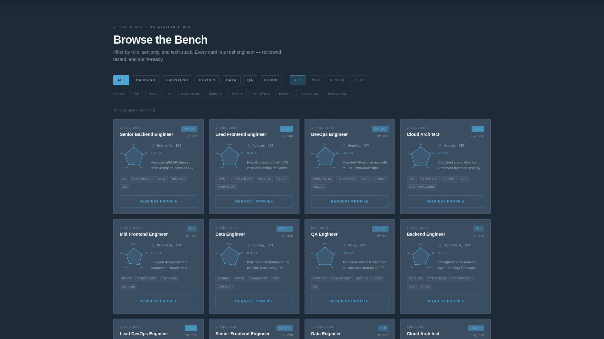Click the skill radar chart of Lead Frontend Engineer
604x339 pixels.
(x=229, y=156)
